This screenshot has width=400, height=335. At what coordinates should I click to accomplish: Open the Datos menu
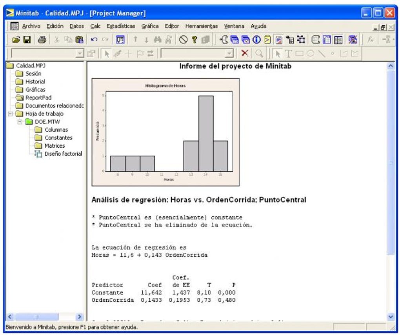click(77, 26)
